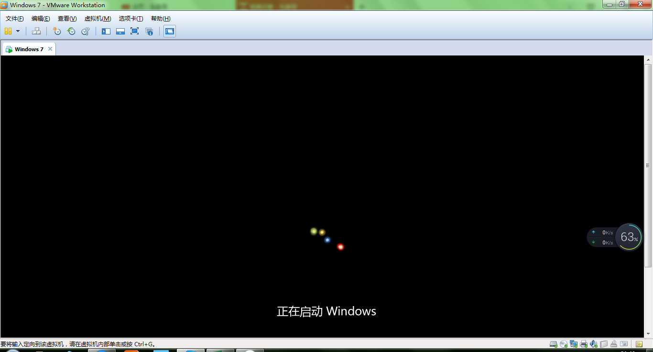Image resolution: width=653 pixels, height=352 pixels.
Task: Toggle the console view button
Action: tap(170, 31)
